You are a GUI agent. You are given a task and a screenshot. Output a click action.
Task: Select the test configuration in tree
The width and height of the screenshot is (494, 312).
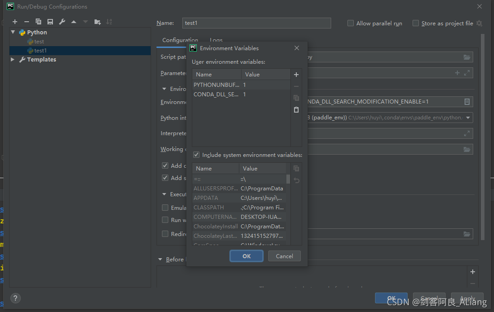point(39,42)
